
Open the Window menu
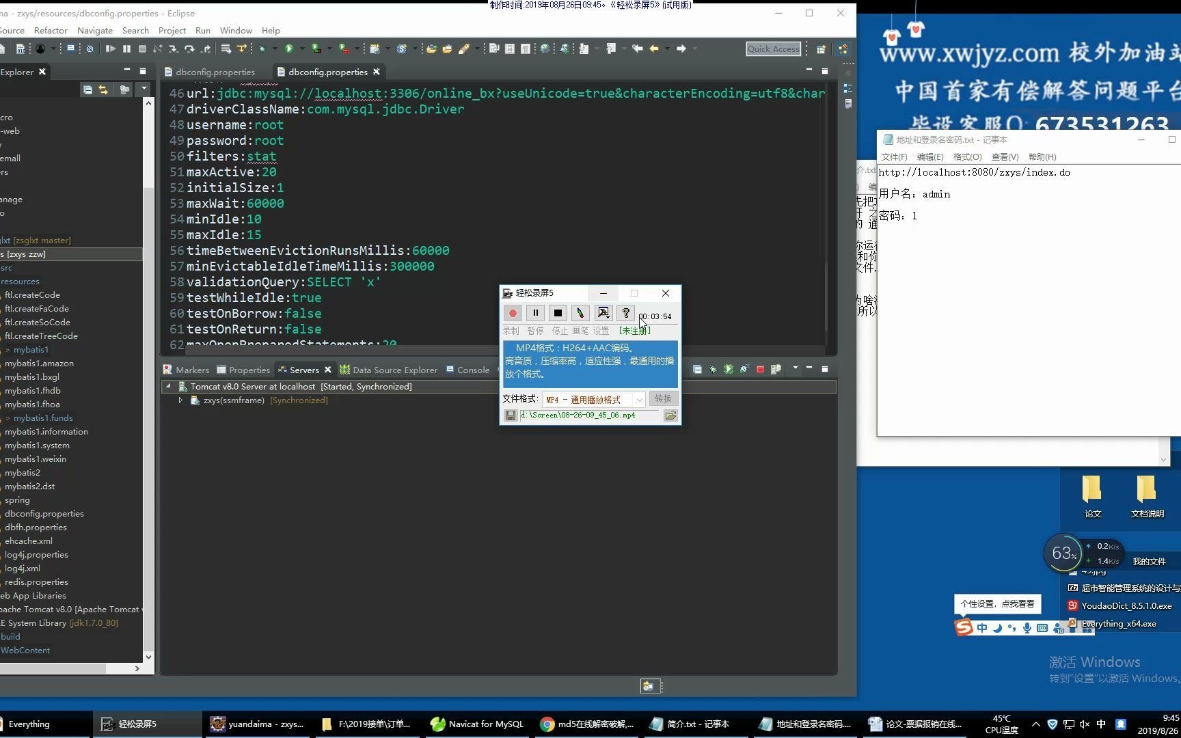tap(236, 30)
